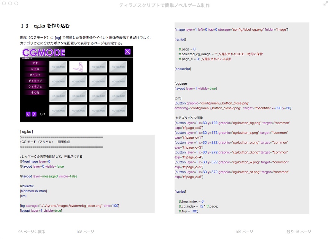This screenshot has height=240, width=329.
Task: Close the window with the leftmost title bar button
Action: 4,3
